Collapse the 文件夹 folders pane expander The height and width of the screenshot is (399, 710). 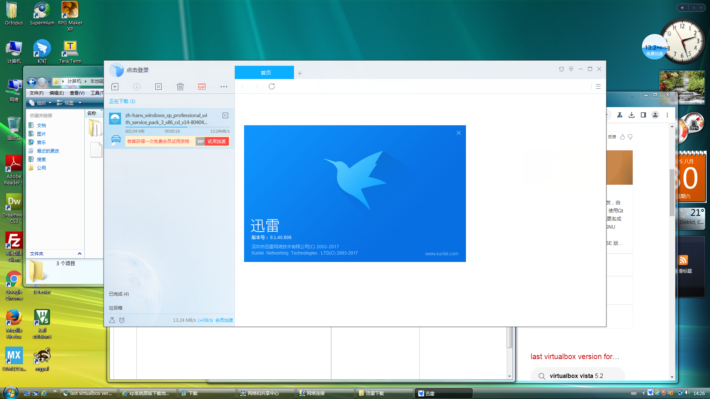(80, 253)
